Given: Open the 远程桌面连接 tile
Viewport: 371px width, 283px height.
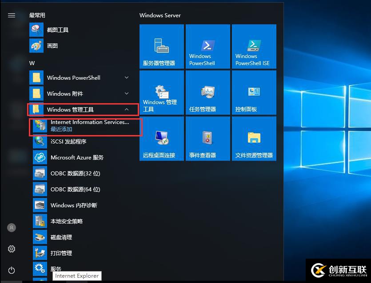Looking at the screenshot, I should point(162,139).
